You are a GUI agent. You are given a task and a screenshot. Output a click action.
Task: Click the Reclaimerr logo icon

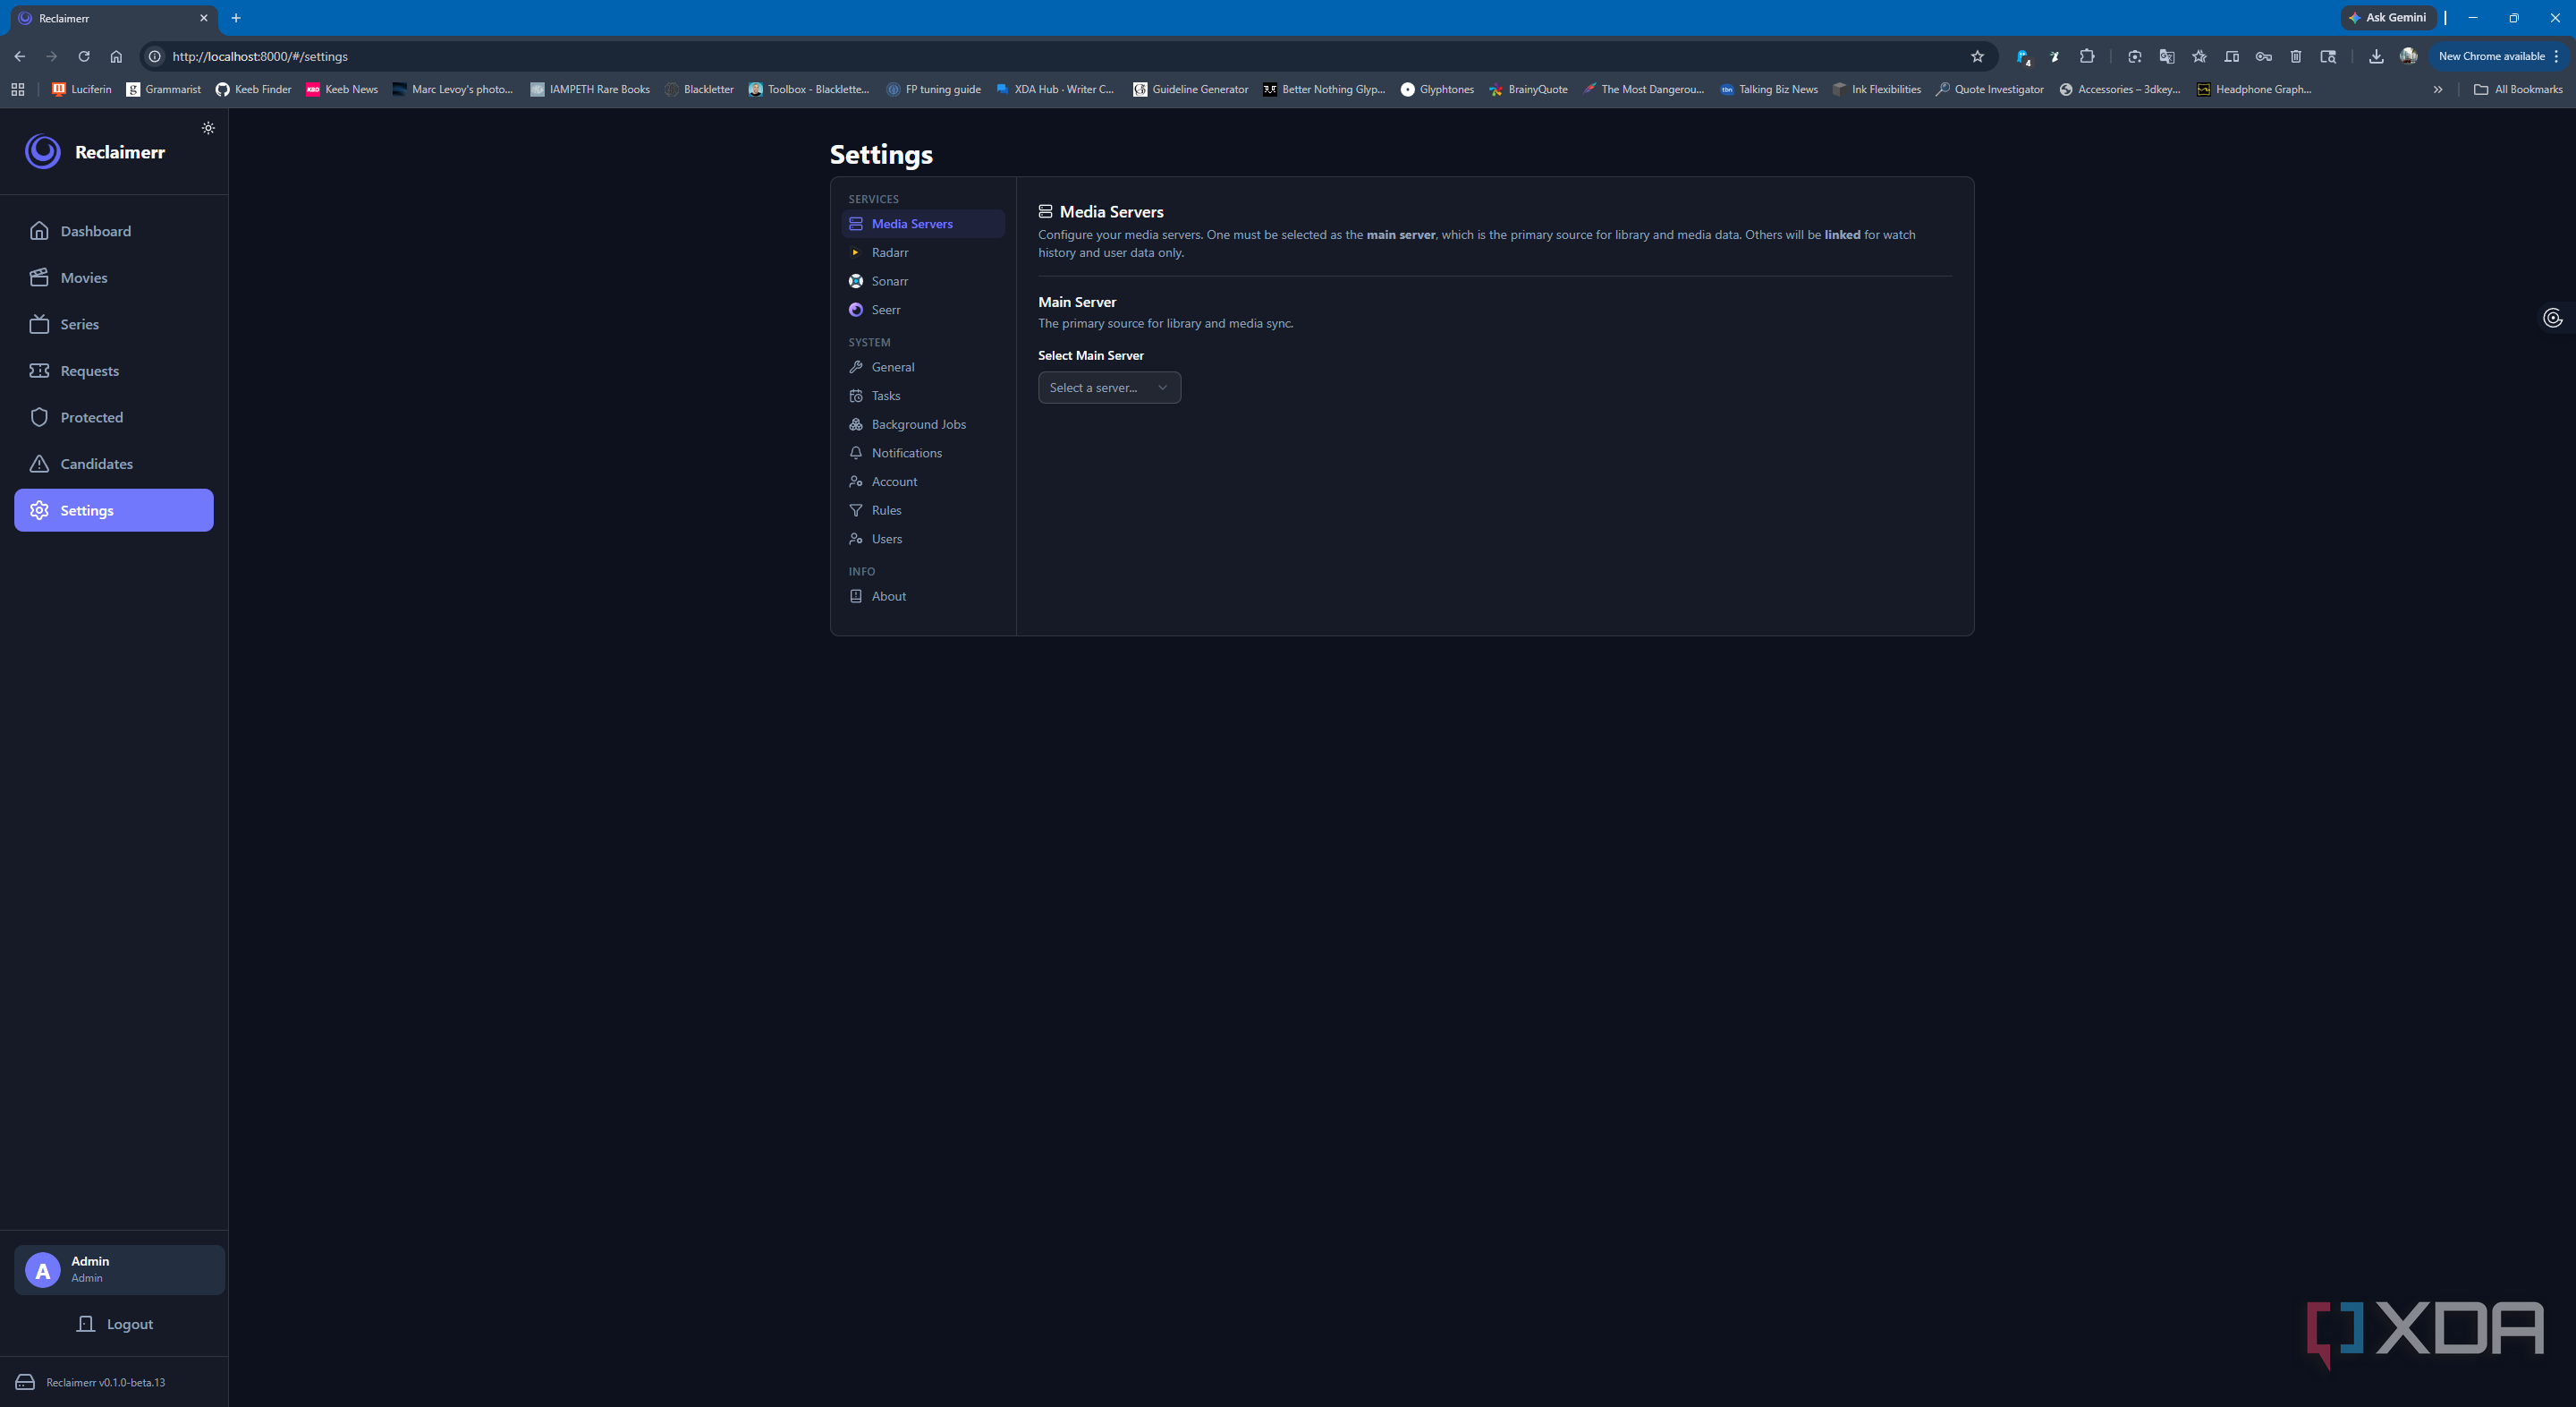[x=43, y=151]
